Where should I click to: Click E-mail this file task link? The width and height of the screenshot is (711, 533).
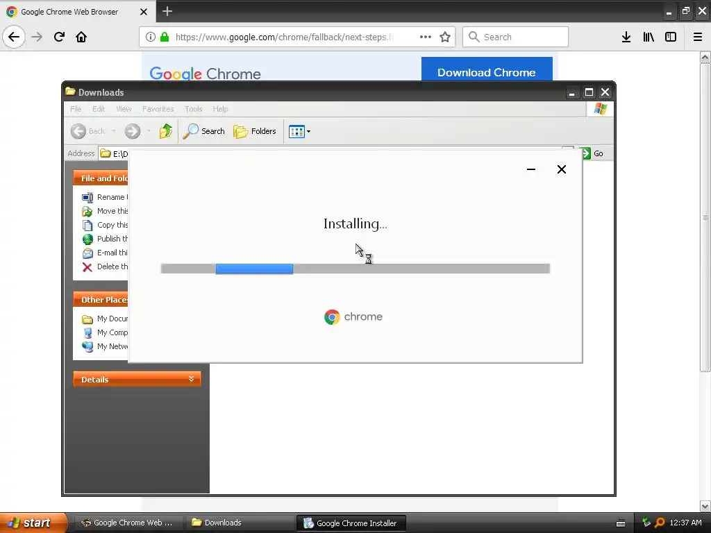(106, 253)
